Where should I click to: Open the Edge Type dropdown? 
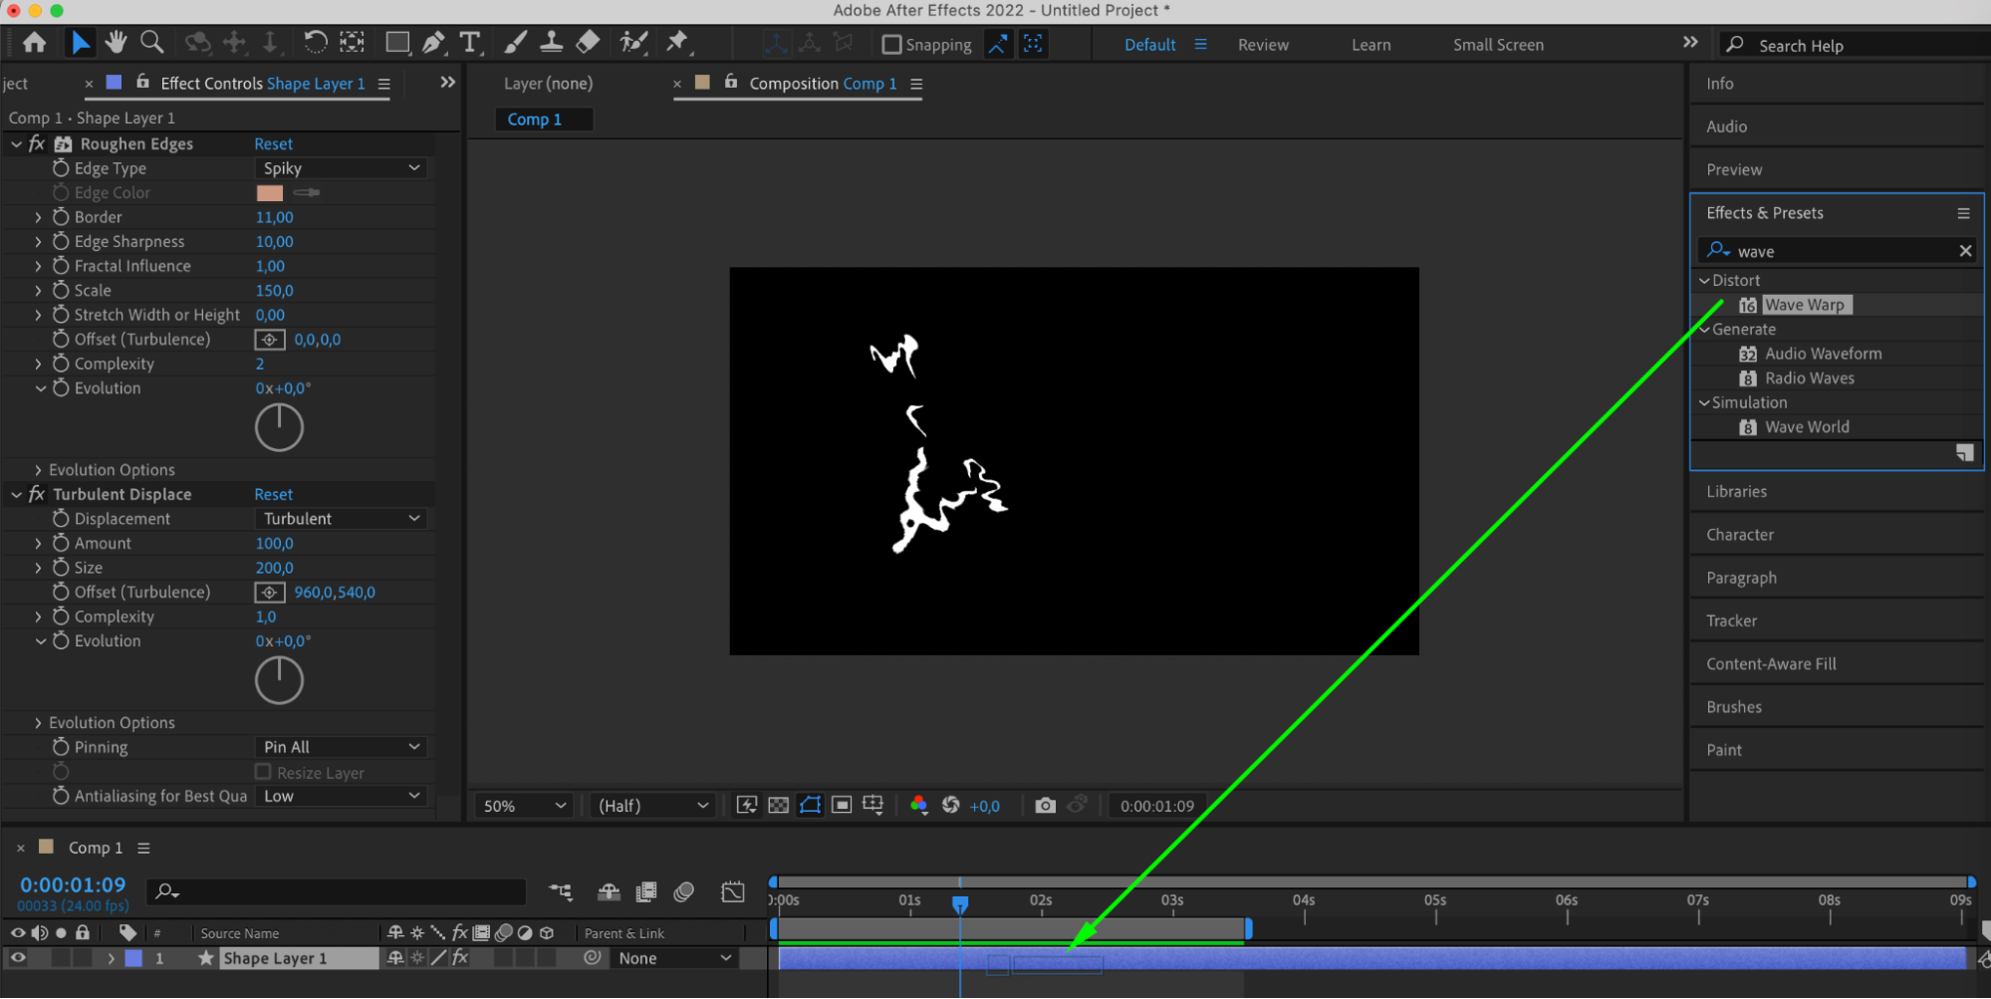pos(341,168)
